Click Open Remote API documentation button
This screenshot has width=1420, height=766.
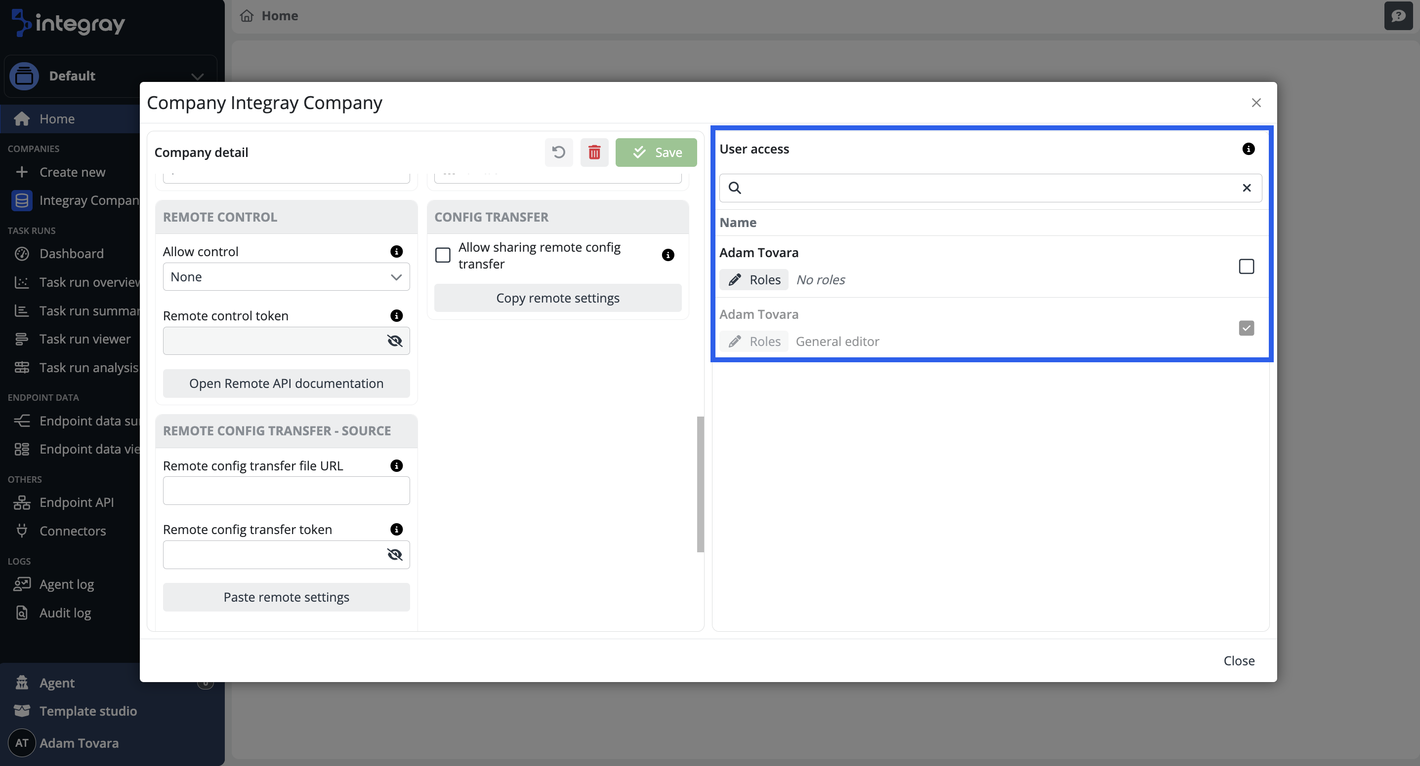[x=286, y=384]
